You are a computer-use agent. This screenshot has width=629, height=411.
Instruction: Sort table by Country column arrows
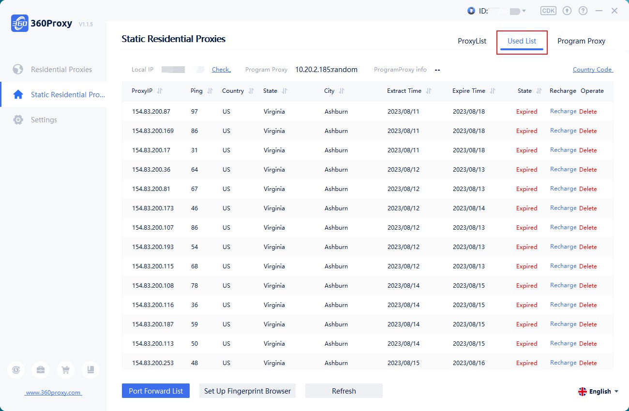coord(251,91)
